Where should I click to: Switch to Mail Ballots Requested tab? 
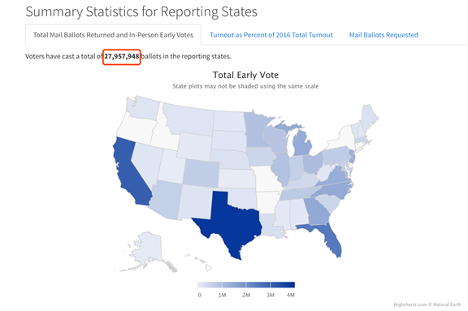pyautogui.click(x=383, y=35)
